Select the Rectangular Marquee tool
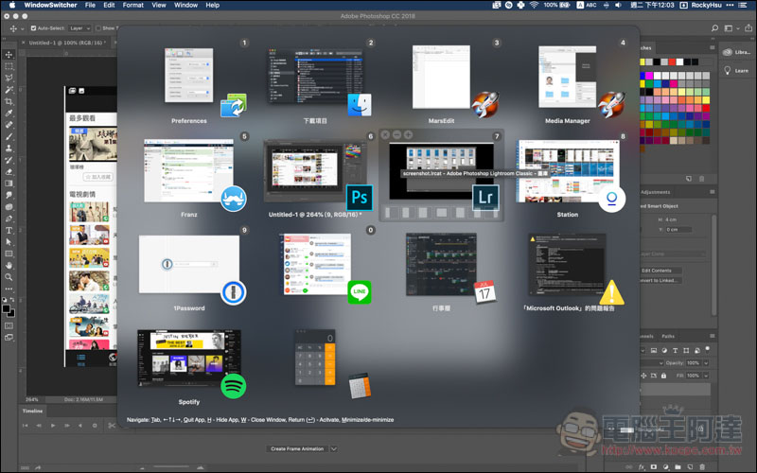 (x=9, y=66)
